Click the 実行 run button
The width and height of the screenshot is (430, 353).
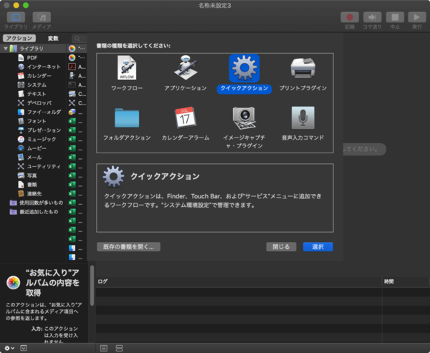[x=417, y=17]
